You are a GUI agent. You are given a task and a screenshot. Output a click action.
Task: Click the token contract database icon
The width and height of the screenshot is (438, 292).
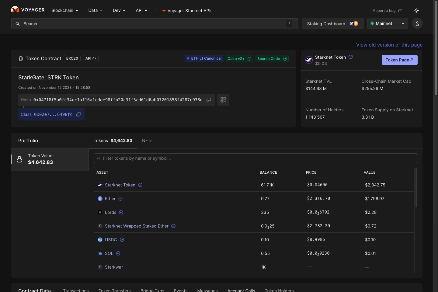pyautogui.click(x=21, y=58)
